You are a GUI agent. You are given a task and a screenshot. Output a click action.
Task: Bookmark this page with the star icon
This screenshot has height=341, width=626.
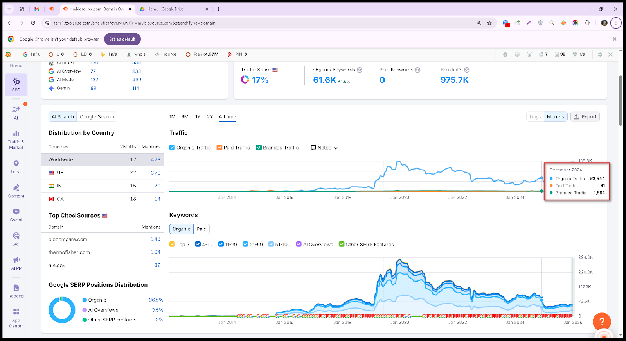(489, 23)
